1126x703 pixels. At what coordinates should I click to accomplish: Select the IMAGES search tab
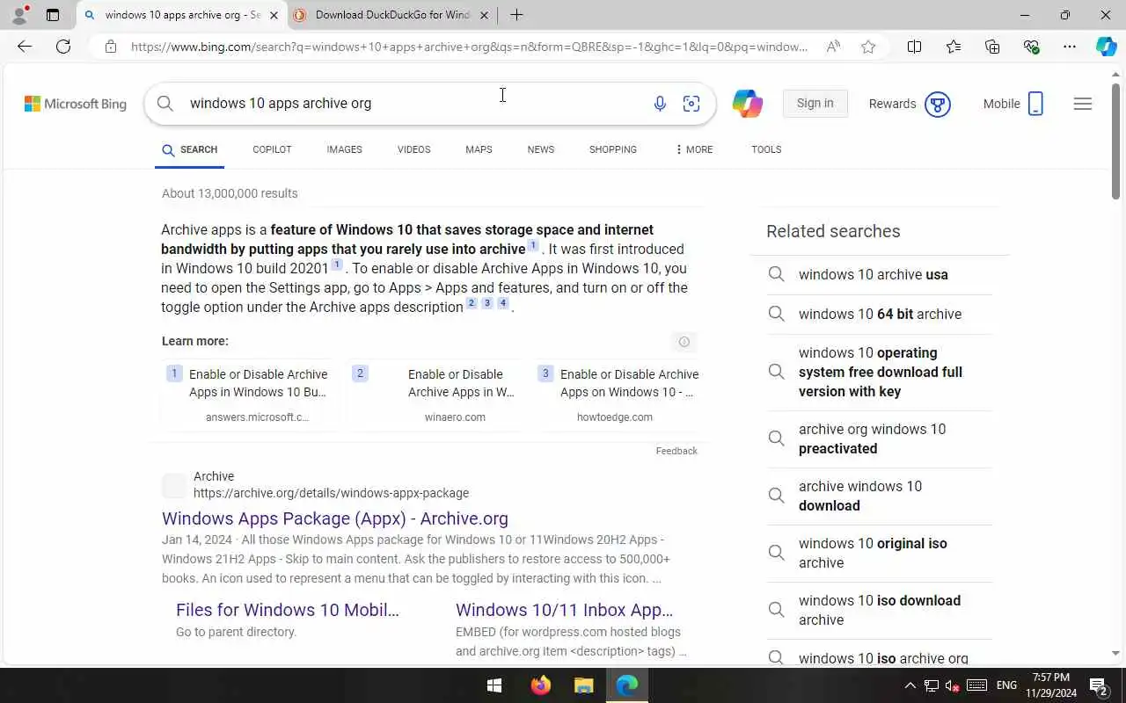[345, 149]
